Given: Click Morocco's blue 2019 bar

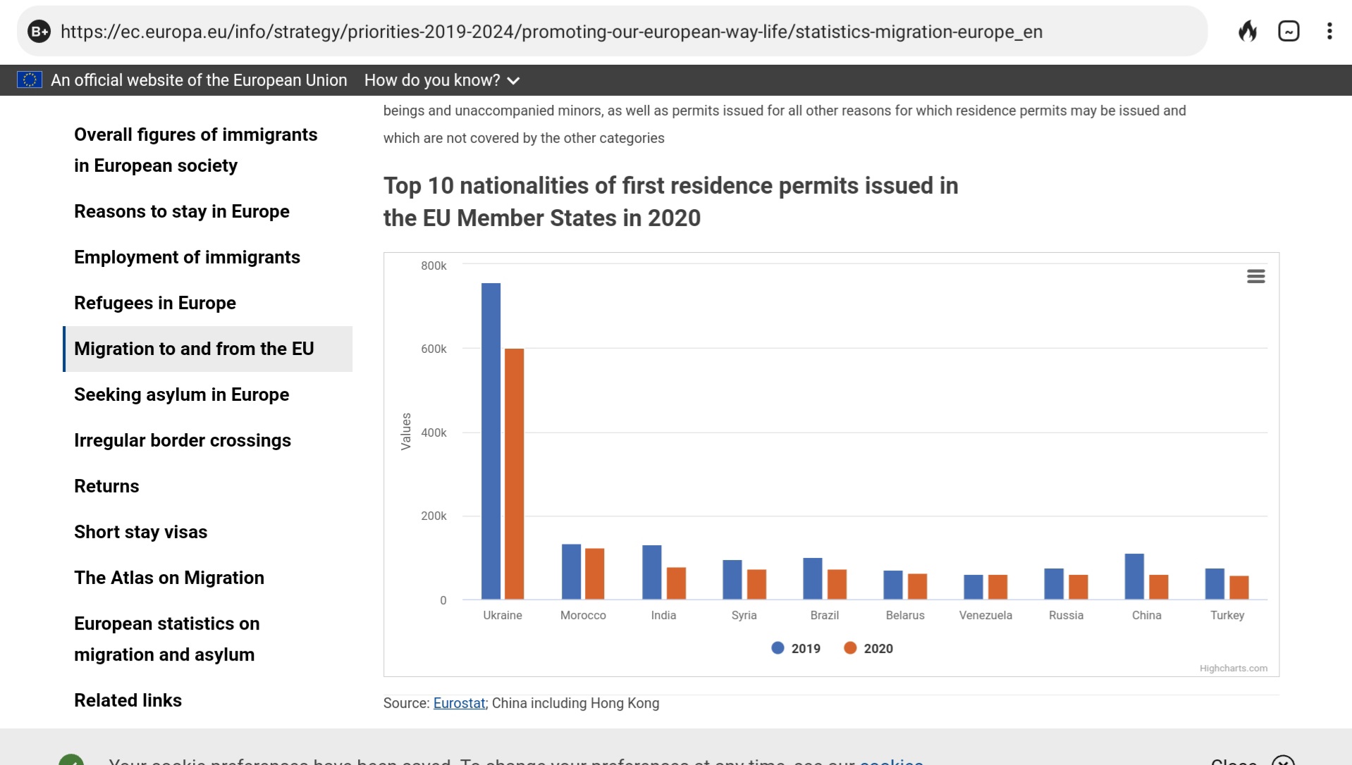Looking at the screenshot, I should click(571, 572).
